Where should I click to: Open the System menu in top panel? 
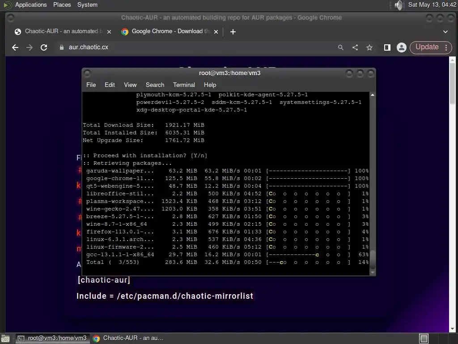coord(87,4)
